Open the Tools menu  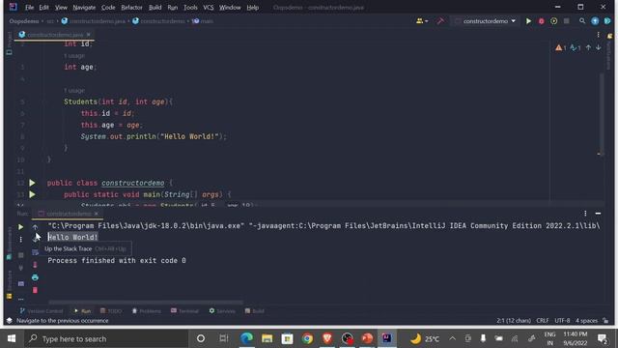pyautogui.click(x=190, y=8)
